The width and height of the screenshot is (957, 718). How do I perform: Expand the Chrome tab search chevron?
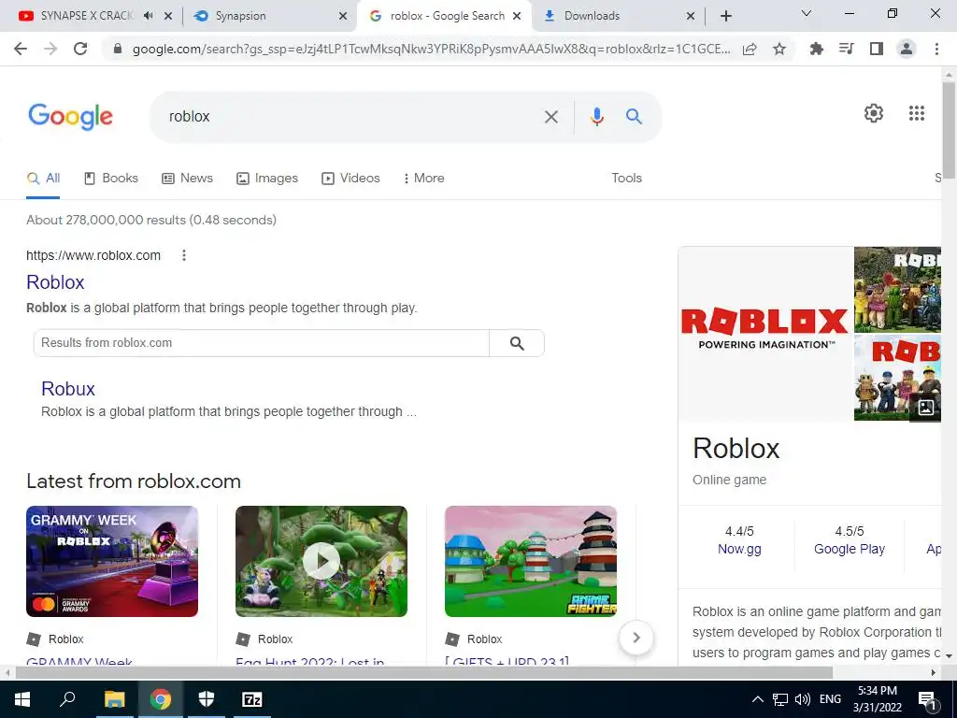pos(807,13)
